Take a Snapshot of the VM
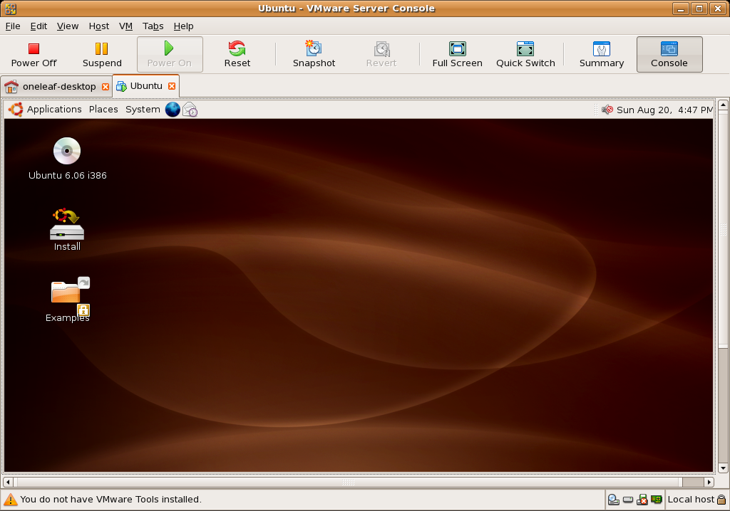 pyautogui.click(x=314, y=54)
